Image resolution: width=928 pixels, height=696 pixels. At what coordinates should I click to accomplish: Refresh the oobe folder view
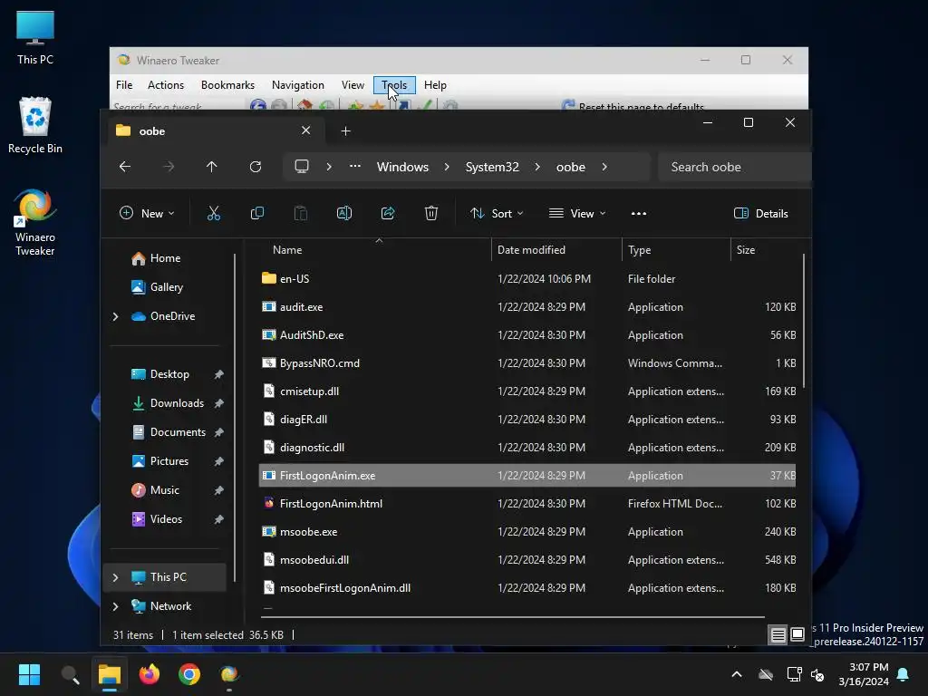point(255,167)
